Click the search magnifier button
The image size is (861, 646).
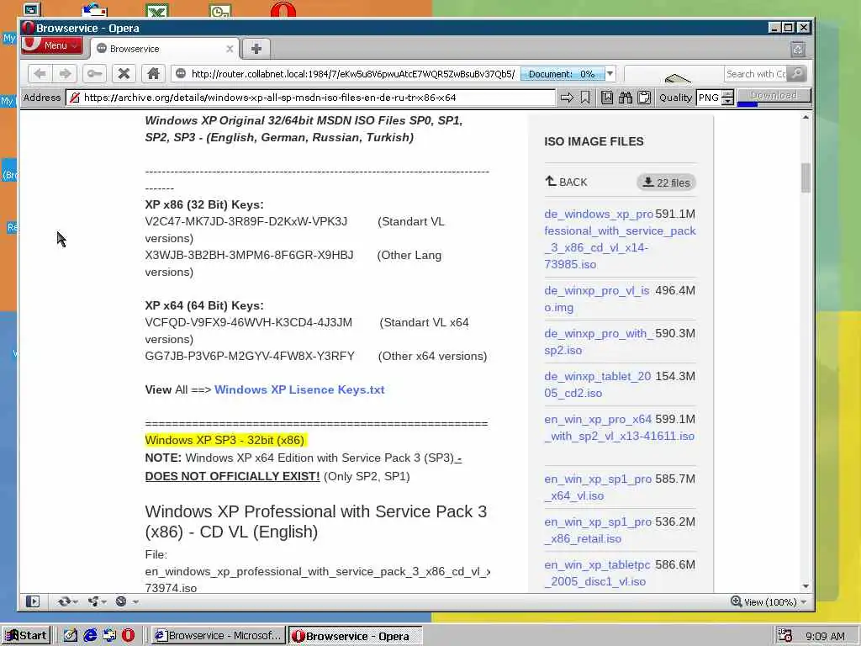tap(797, 74)
